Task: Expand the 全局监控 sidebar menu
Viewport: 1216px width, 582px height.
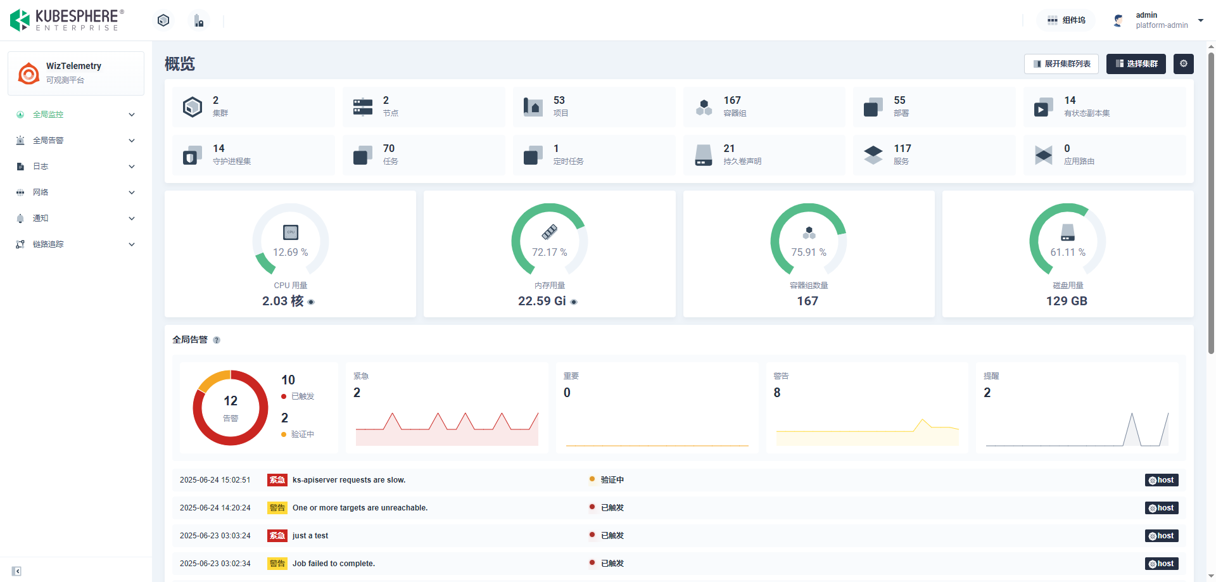Action: tap(76, 115)
